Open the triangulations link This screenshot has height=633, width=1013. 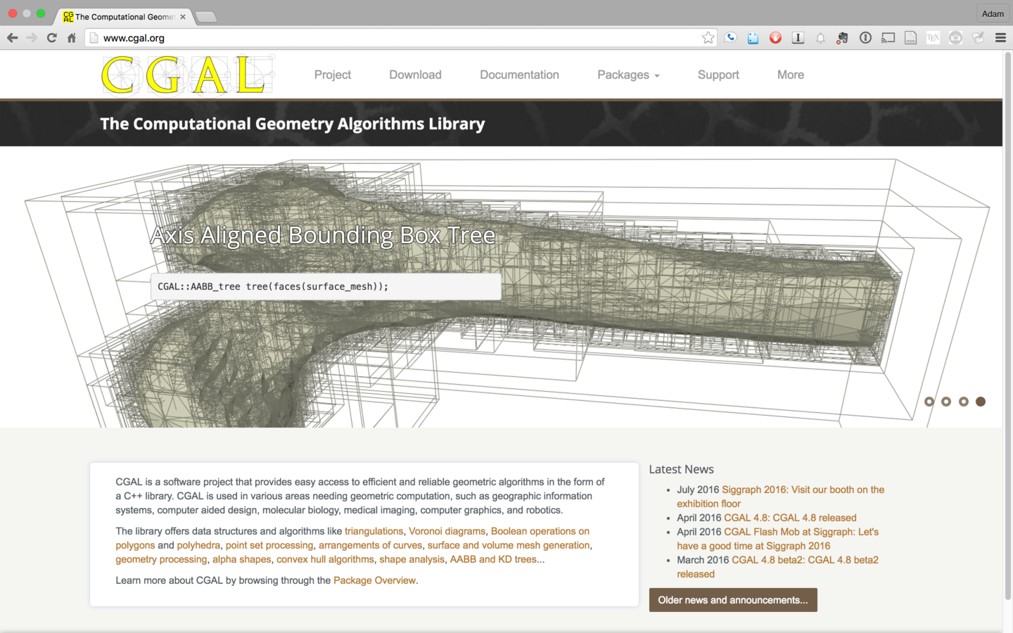tap(374, 531)
